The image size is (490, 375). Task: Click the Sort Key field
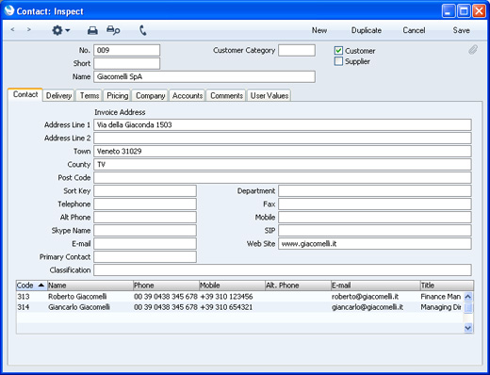(x=145, y=190)
